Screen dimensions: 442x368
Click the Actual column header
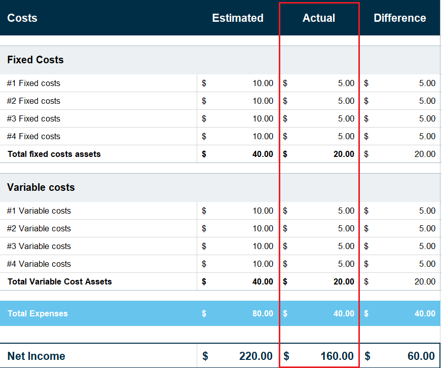(319, 18)
